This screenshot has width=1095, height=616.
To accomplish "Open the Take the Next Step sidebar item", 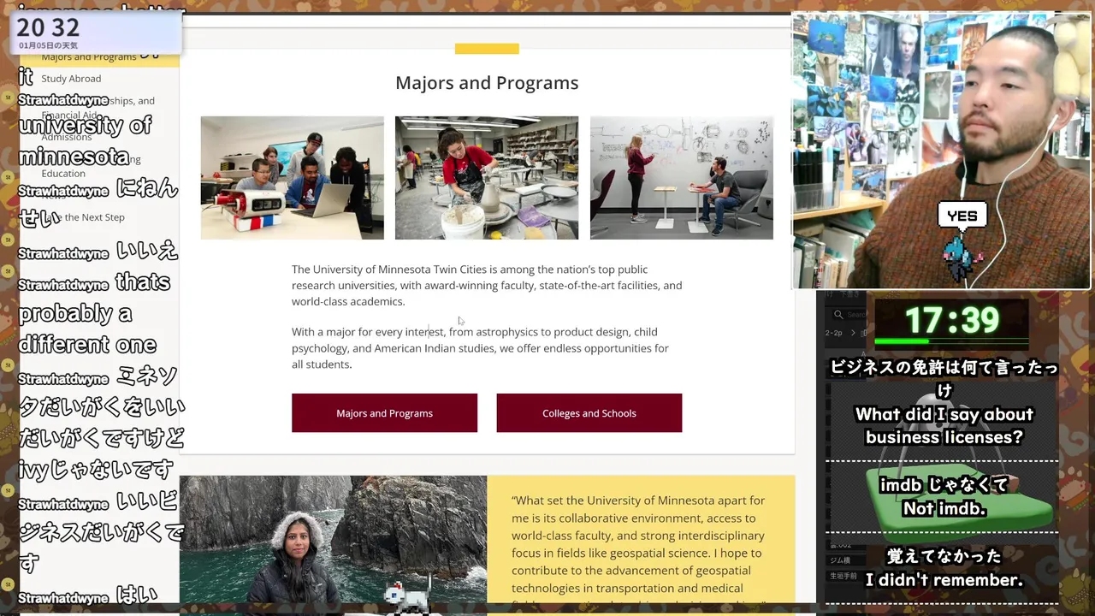I will tap(83, 217).
